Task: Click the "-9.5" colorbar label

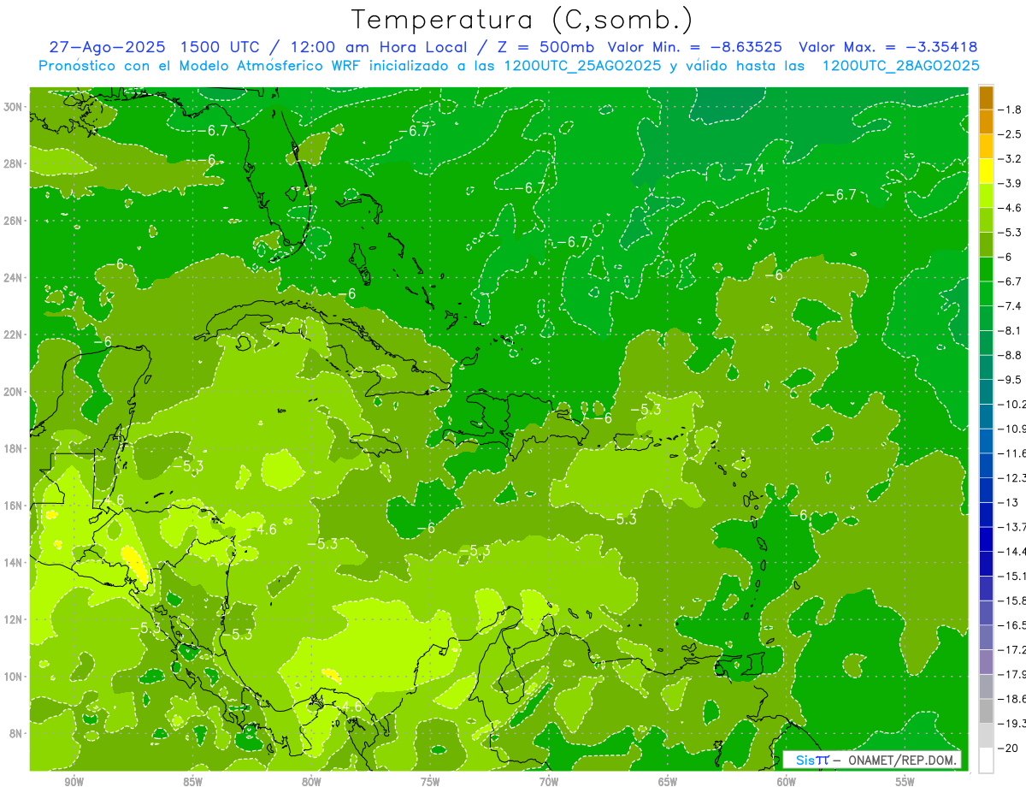Action: (1011, 379)
